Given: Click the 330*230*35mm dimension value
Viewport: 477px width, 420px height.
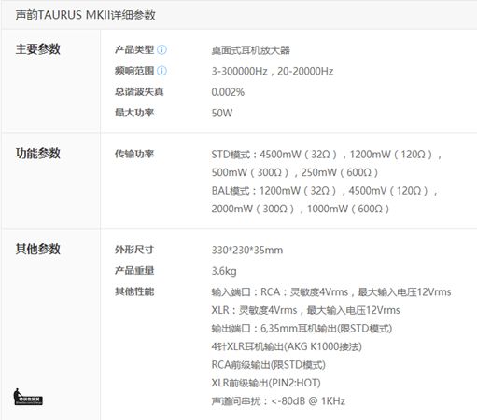Looking at the screenshot, I should (247, 251).
